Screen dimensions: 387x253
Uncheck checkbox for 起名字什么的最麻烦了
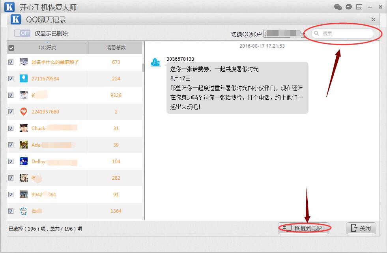(x=11, y=62)
